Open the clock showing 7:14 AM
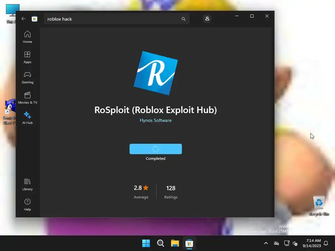Viewport: 335px width, 251px height. point(312,243)
